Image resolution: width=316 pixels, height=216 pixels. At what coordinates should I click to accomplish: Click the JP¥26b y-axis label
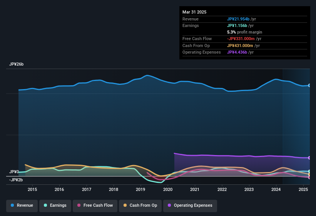coord(16,64)
